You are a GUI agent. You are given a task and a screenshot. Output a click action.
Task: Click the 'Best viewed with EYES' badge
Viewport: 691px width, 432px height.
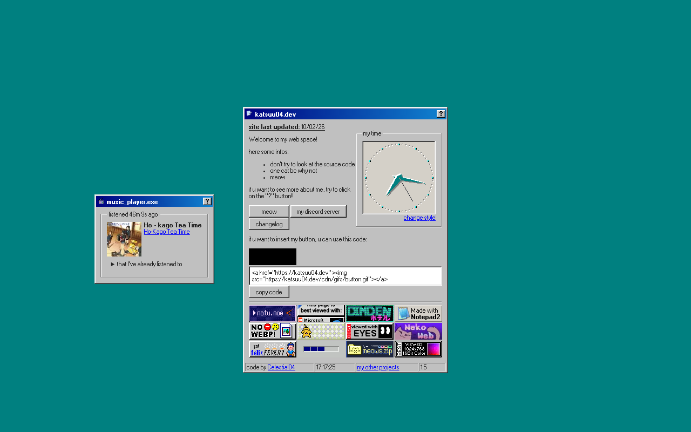370,331
